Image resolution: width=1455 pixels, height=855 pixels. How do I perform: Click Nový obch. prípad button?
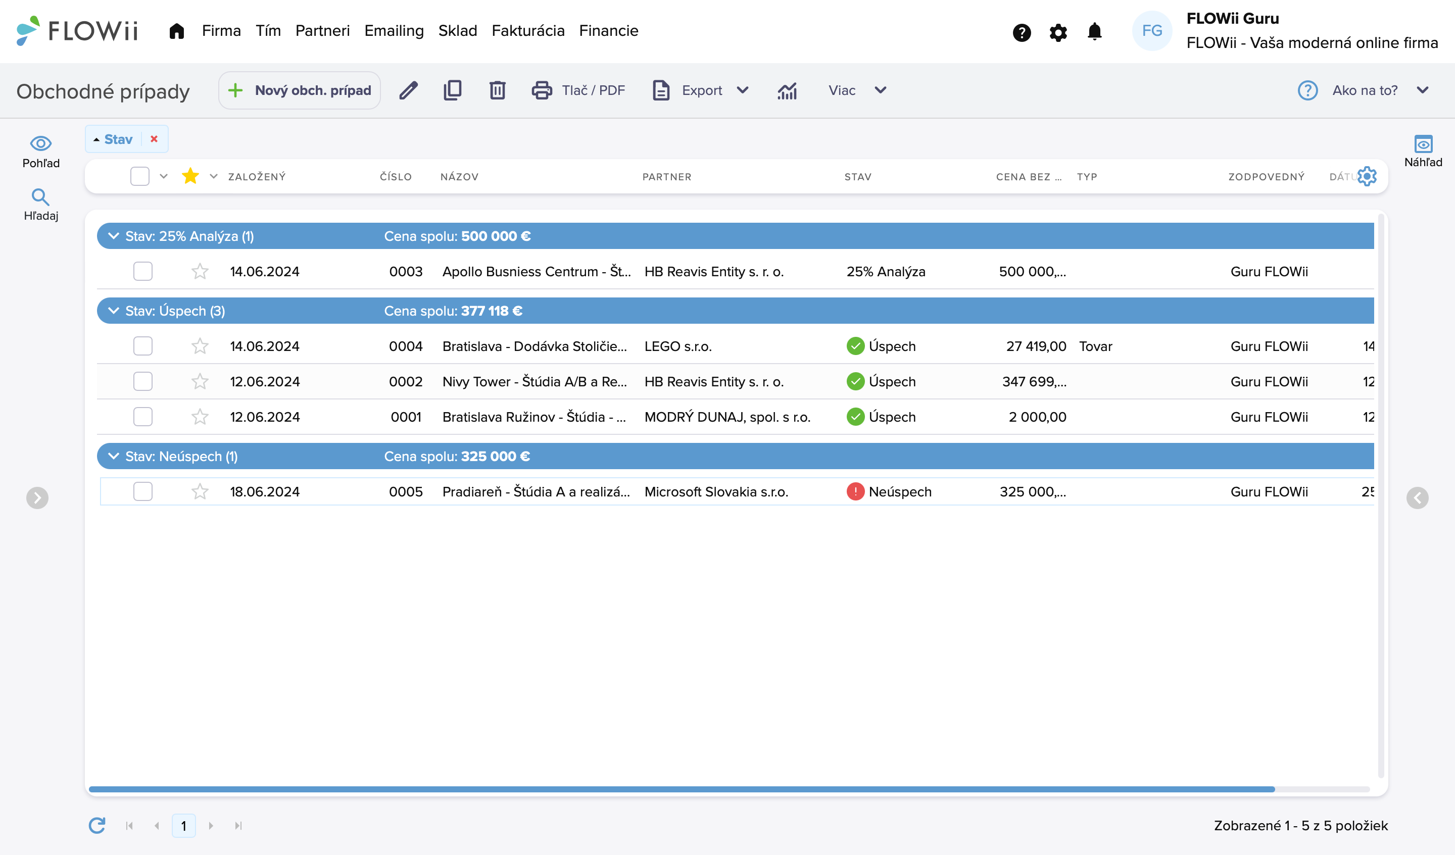(299, 90)
